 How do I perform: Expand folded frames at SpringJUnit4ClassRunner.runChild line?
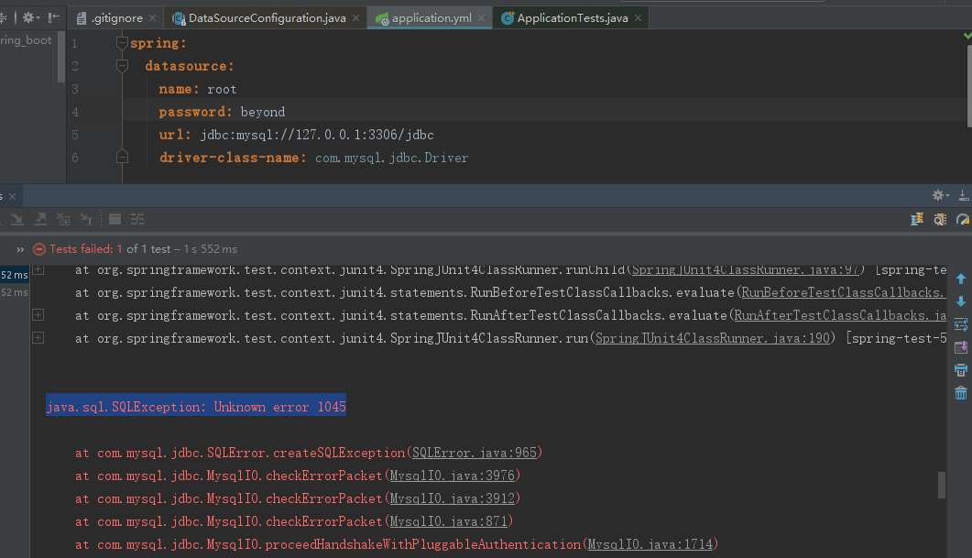tap(38, 269)
